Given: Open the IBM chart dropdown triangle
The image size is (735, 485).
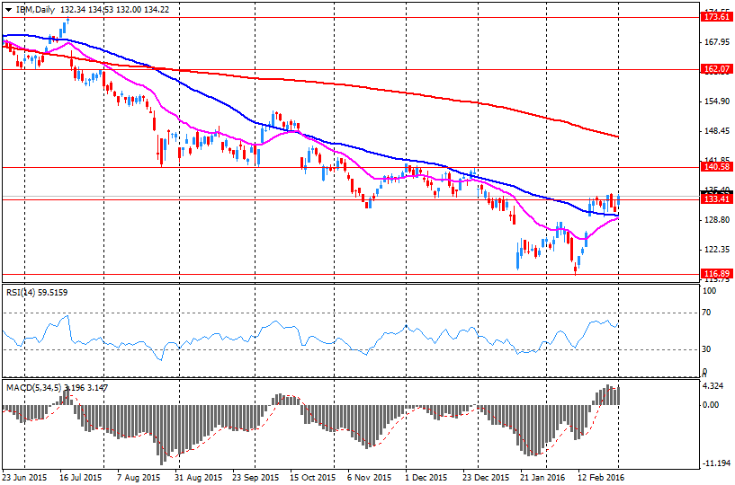Looking at the screenshot, I should tap(8, 9).
